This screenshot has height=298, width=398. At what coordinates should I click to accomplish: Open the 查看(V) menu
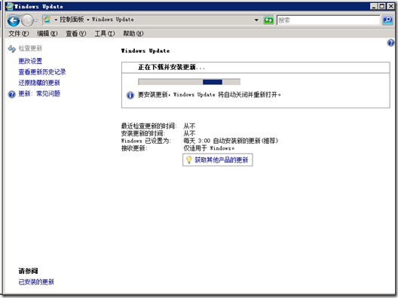coord(76,33)
